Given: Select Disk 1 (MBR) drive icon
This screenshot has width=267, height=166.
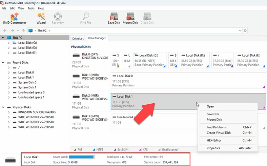Looking at the screenshot, I should [76, 76].
